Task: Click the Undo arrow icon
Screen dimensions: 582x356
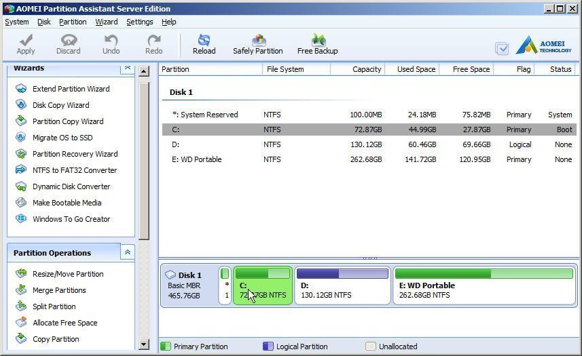Action: coord(111,39)
